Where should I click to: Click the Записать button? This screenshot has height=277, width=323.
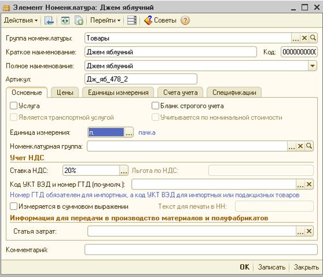272,267
